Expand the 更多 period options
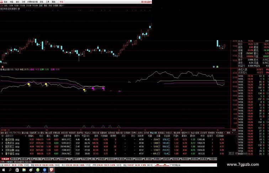The image size is (269, 173). 62,5
